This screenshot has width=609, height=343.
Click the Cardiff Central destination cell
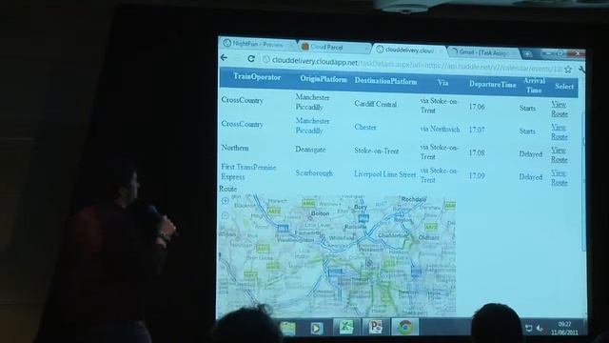[x=376, y=104]
